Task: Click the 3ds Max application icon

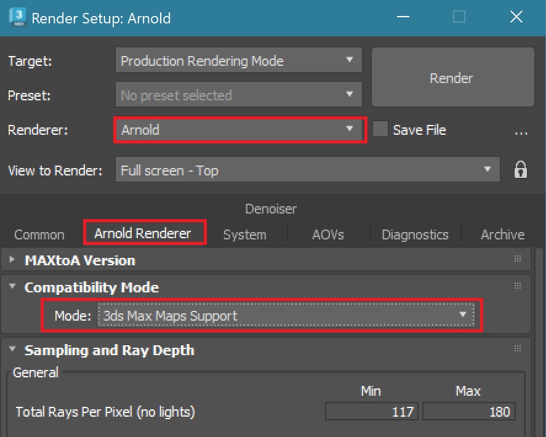Action: tap(17, 17)
